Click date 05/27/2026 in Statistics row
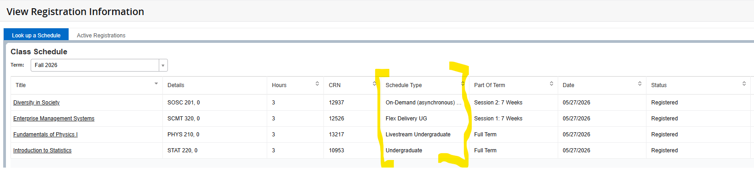The width and height of the screenshot is (754, 171). click(576, 150)
